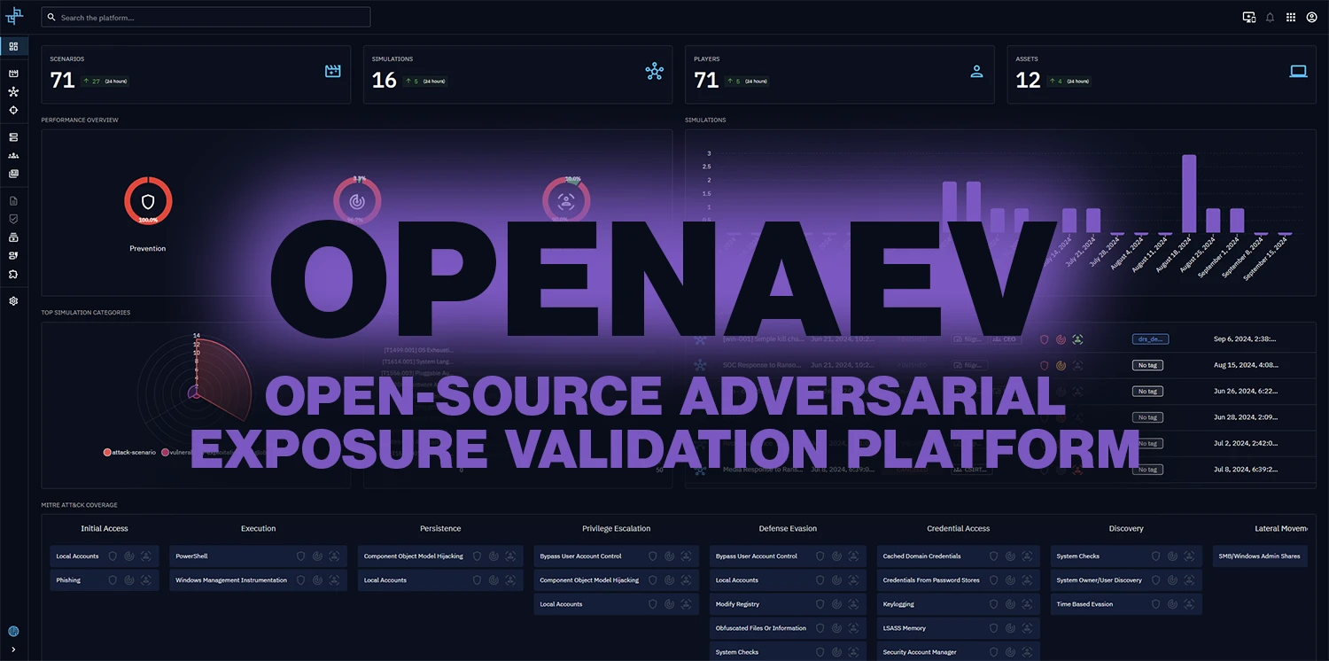
Task: Open Scenarios from the clapperboard sidebar icon
Action: (13, 74)
